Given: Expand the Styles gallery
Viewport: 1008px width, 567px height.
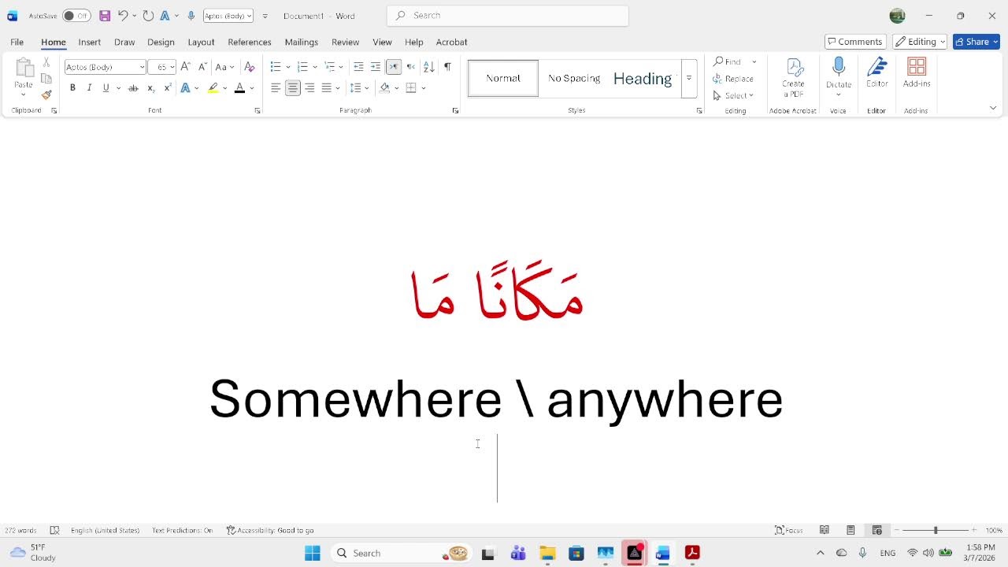Looking at the screenshot, I should pos(689,78).
